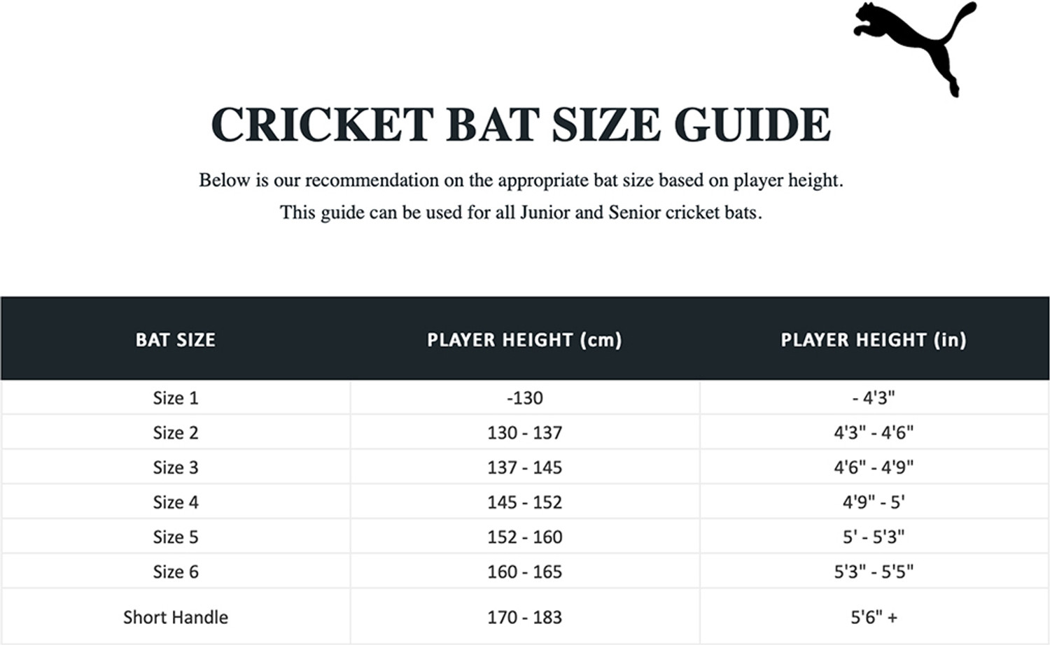Select the PLAYER HEIGHT (in) column header
1050x645 pixels.
pyautogui.click(x=874, y=340)
